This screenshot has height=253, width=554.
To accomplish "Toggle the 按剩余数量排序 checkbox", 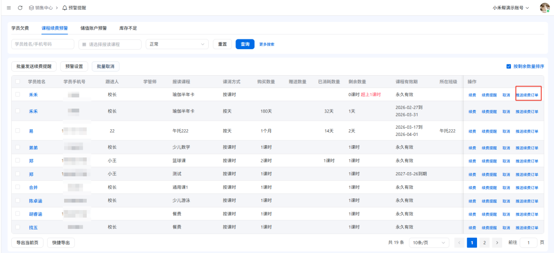I will tap(508, 66).
